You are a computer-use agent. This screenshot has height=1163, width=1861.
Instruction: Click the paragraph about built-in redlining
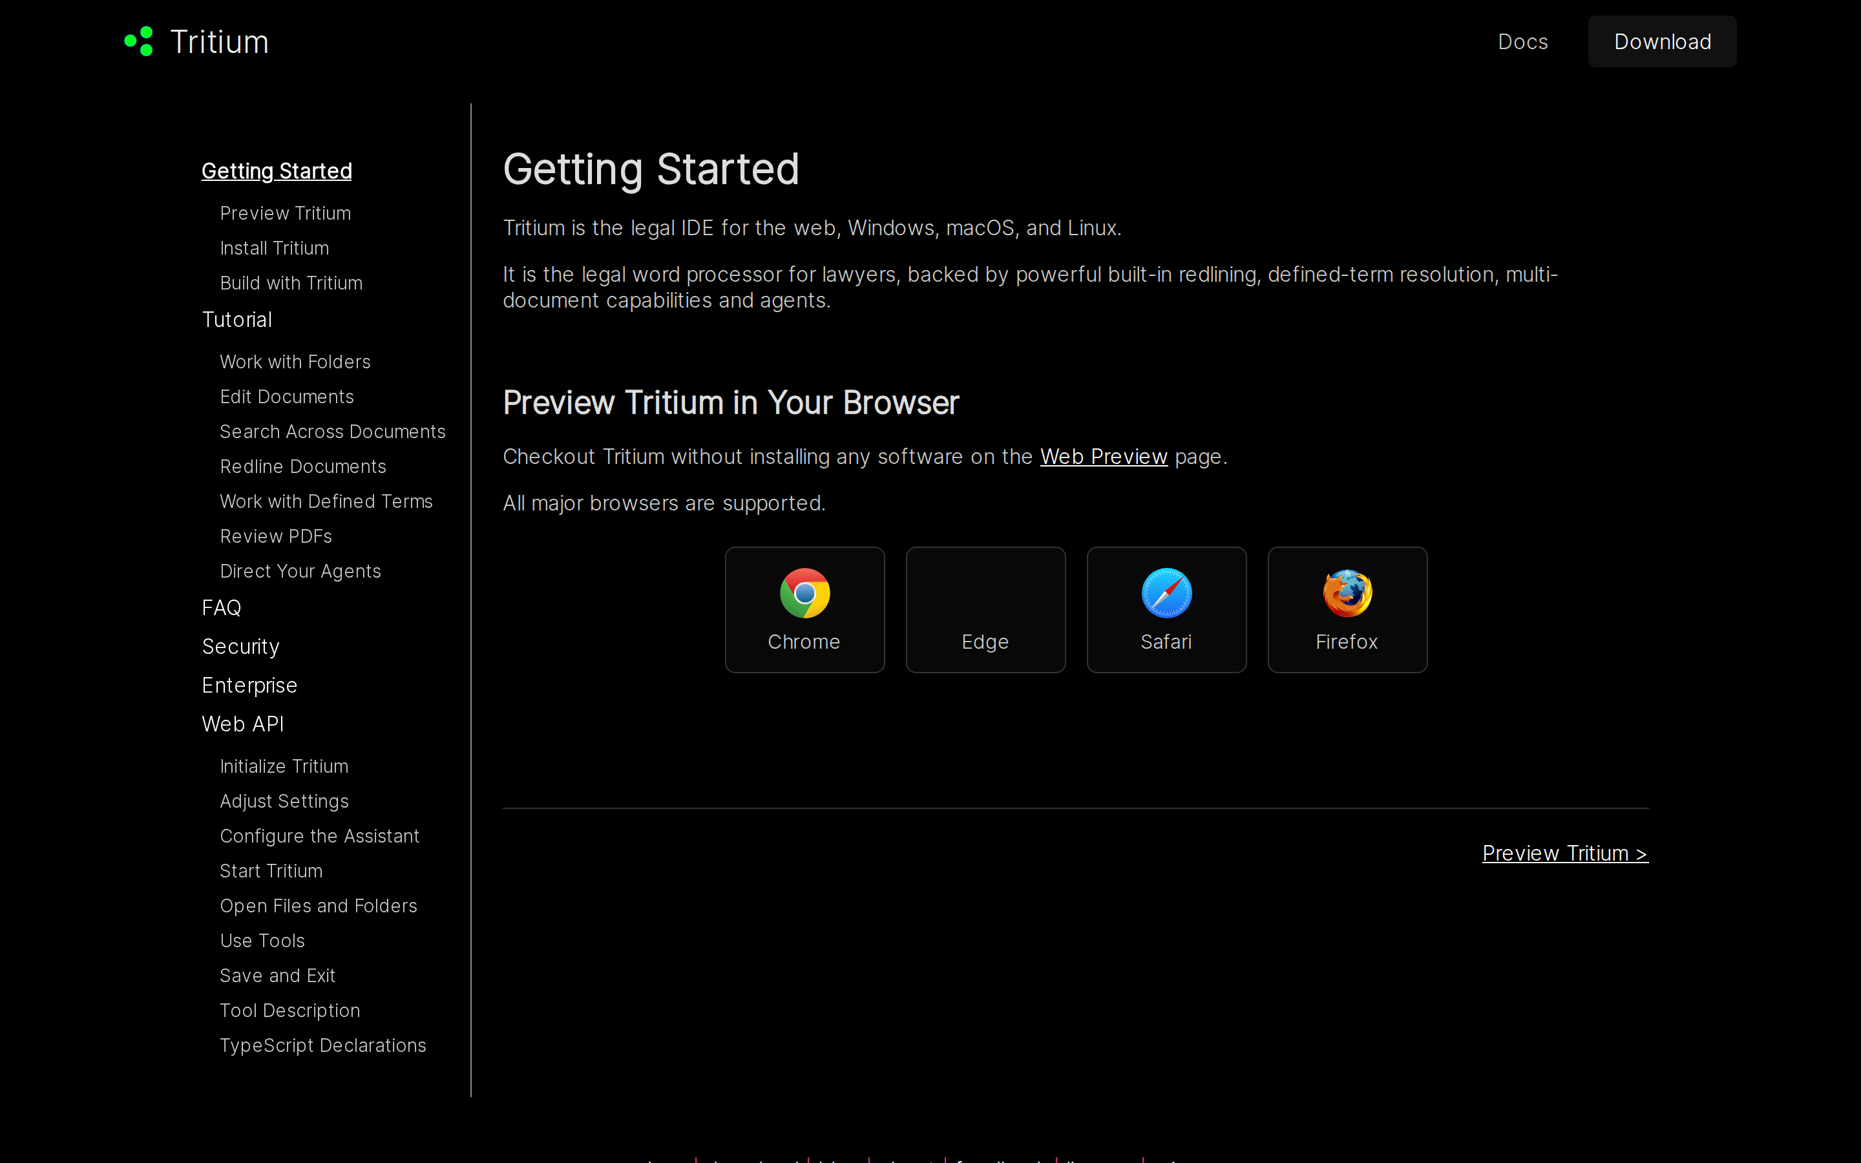(1031, 288)
